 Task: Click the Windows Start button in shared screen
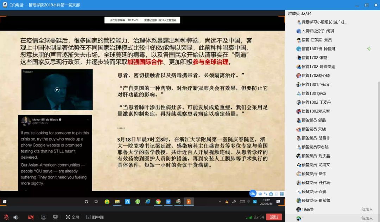[5, 202]
